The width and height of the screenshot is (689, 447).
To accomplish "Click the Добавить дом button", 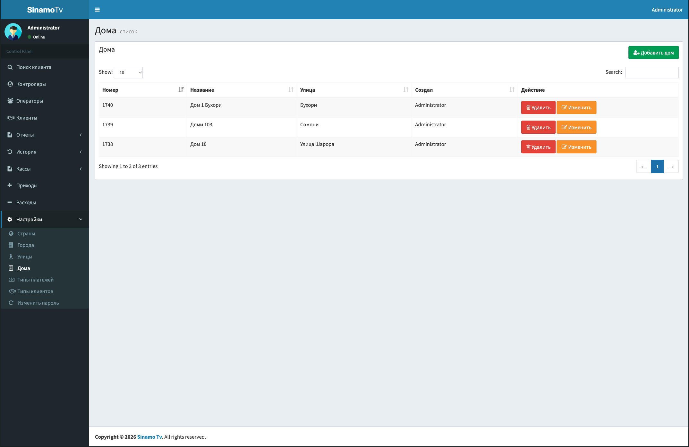I will pos(653,53).
